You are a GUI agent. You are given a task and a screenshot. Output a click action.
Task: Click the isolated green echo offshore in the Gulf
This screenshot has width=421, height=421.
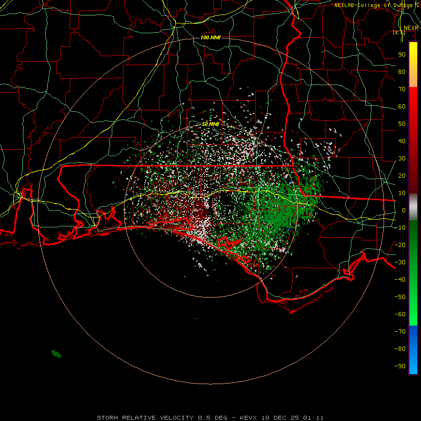click(57, 354)
